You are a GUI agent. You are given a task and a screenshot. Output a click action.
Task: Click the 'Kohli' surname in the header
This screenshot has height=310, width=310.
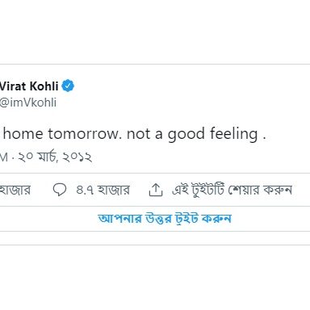[44, 86]
